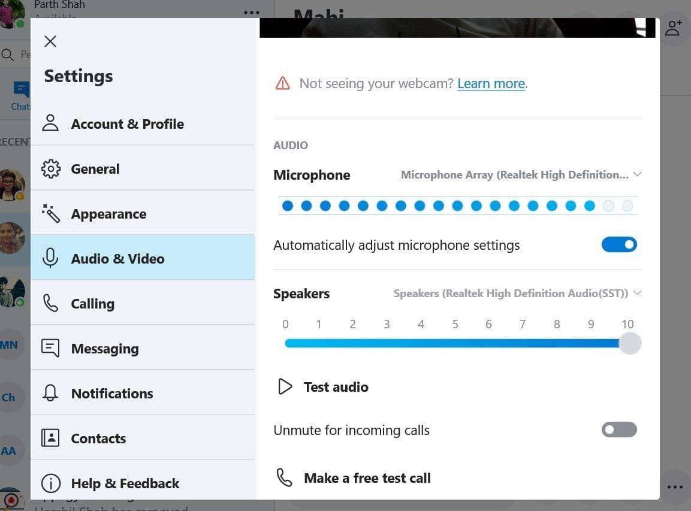Open the Ch contact in recent chats
691x511 pixels.
(x=9, y=397)
